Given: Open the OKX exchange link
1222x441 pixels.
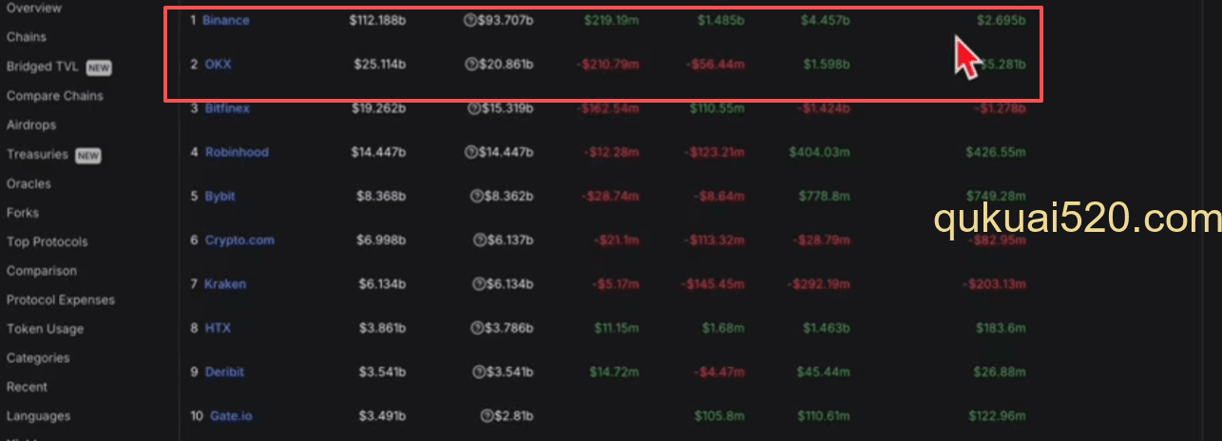Looking at the screenshot, I should coord(218,65).
